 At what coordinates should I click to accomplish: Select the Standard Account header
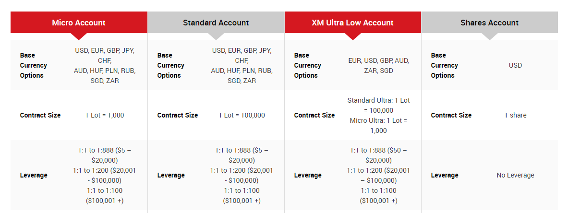pos(216,23)
